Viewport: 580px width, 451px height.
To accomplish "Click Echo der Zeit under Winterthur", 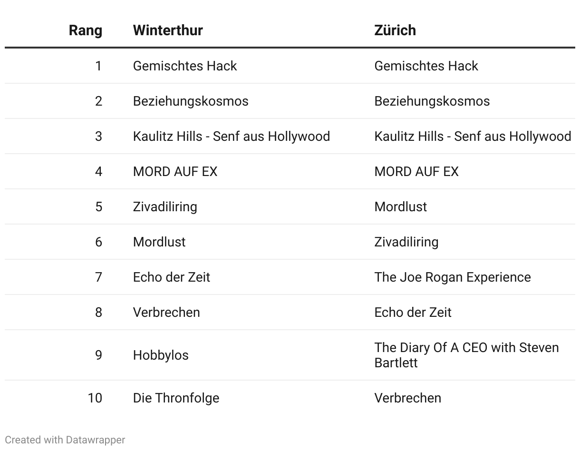I will click(171, 277).
